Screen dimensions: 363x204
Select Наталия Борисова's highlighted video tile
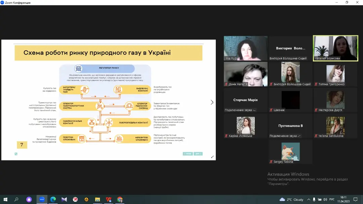[335, 48]
